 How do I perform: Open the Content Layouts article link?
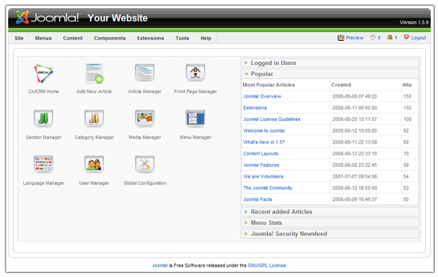261,153
